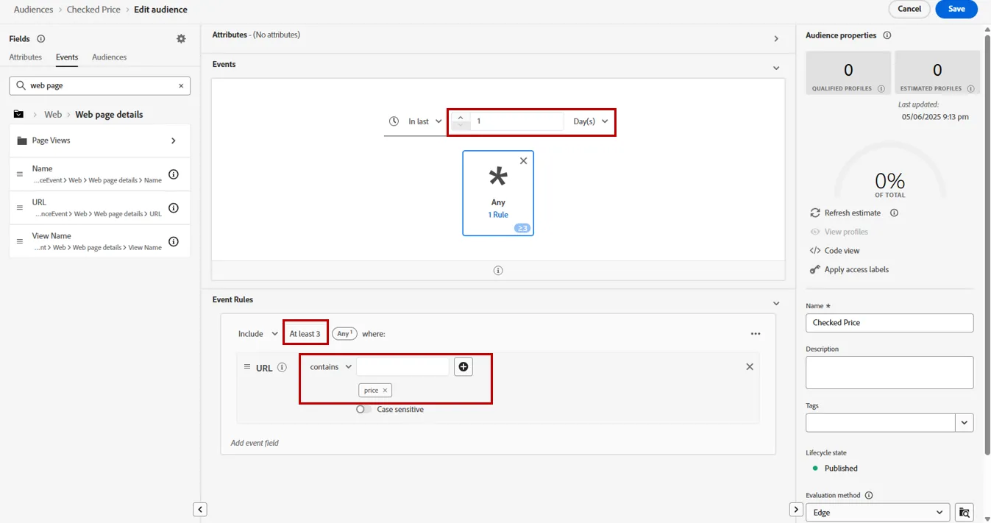The image size is (991, 523).
Task: Click the folder icon in Fields breadcrumb
Action: point(18,115)
